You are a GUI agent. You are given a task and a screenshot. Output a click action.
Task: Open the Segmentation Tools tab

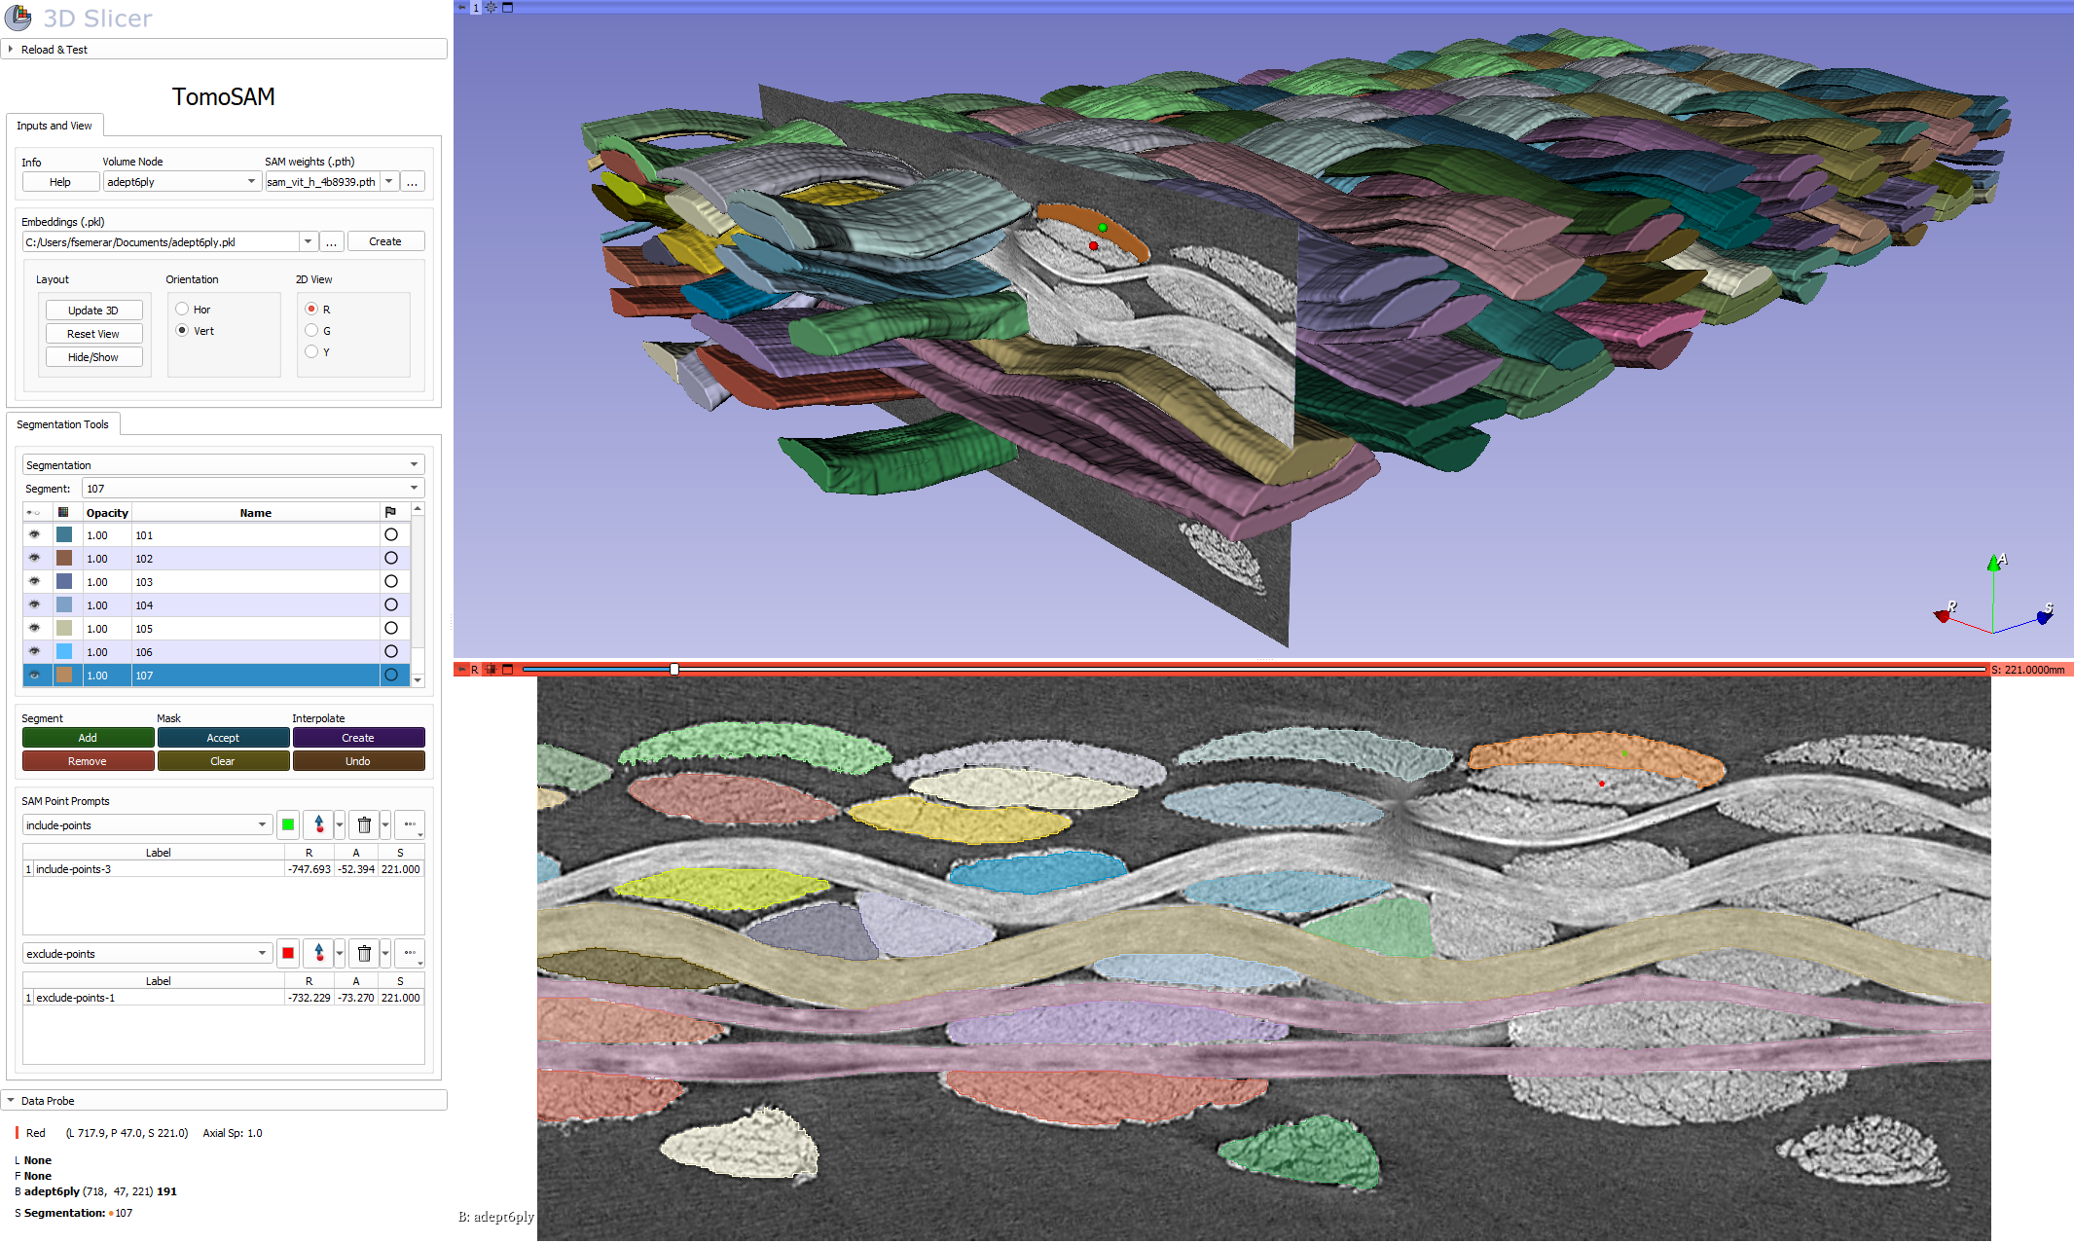coord(62,424)
